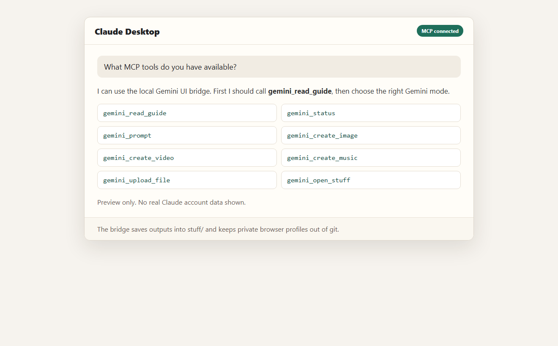Click the Claude Desktop title
The width and height of the screenshot is (558, 346).
127,32
